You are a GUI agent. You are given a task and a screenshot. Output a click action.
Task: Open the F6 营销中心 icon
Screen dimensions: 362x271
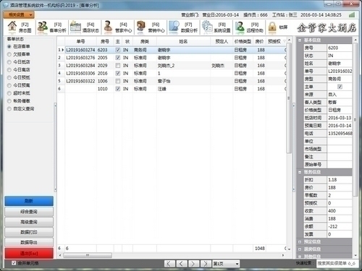tap(141, 27)
